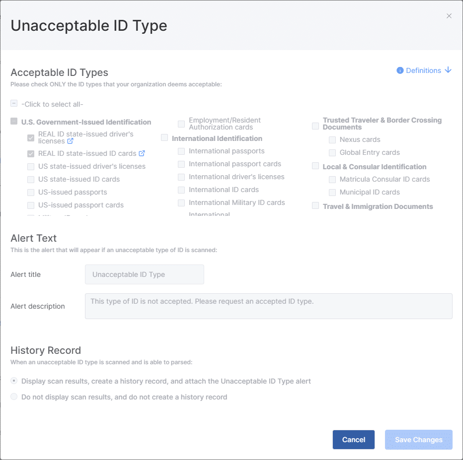Check International Identification group checkbox

(164, 138)
